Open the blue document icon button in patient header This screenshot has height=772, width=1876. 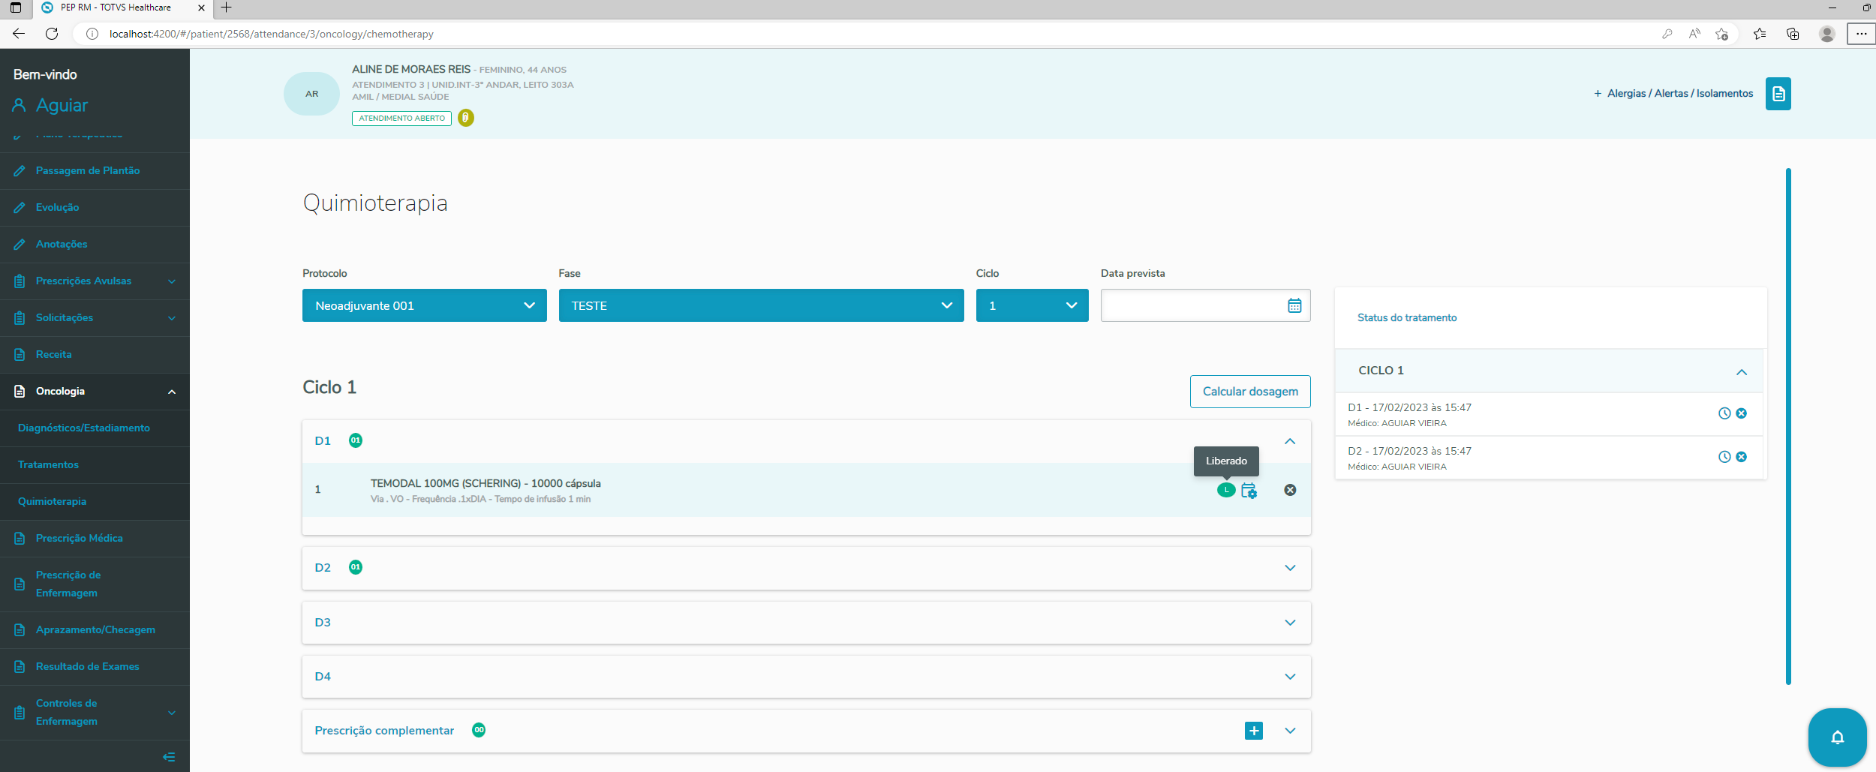pos(1778,94)
